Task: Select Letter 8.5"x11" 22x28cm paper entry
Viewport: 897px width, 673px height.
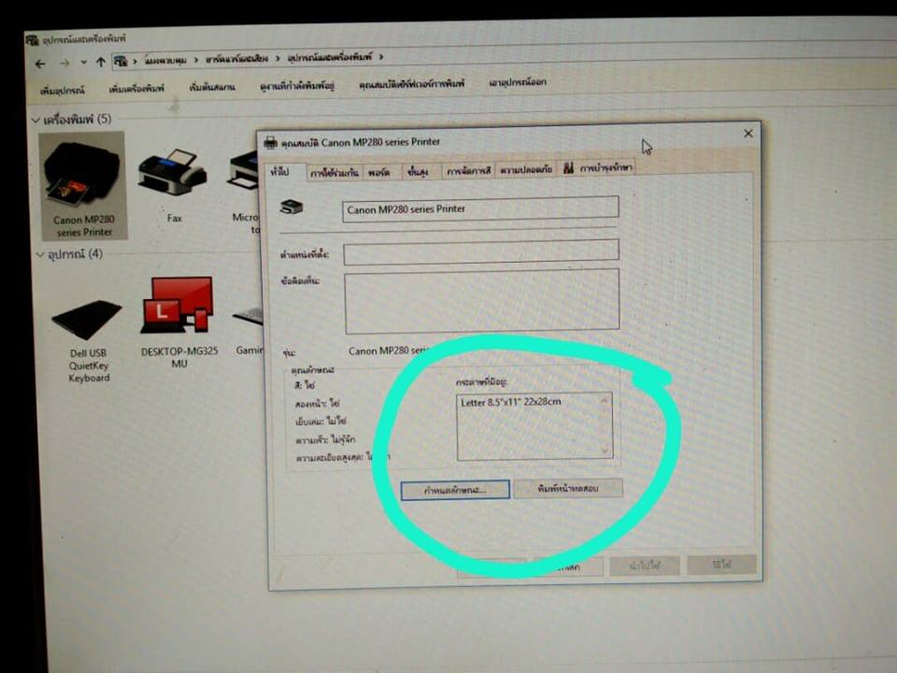Action: point(511,402)
